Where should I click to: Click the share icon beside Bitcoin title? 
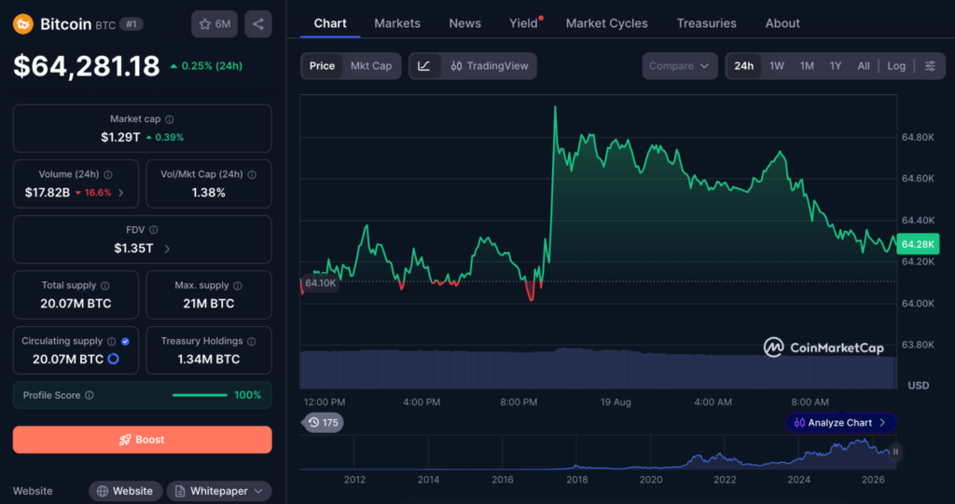[258, 24]
